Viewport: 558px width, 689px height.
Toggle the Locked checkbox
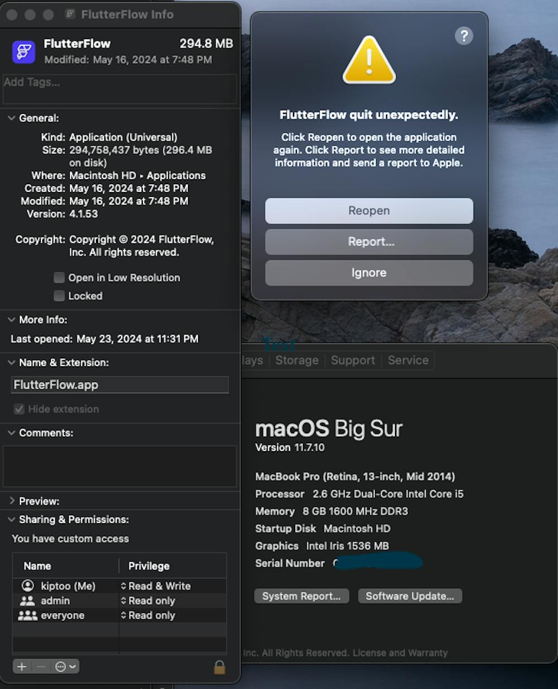point(59,296)
